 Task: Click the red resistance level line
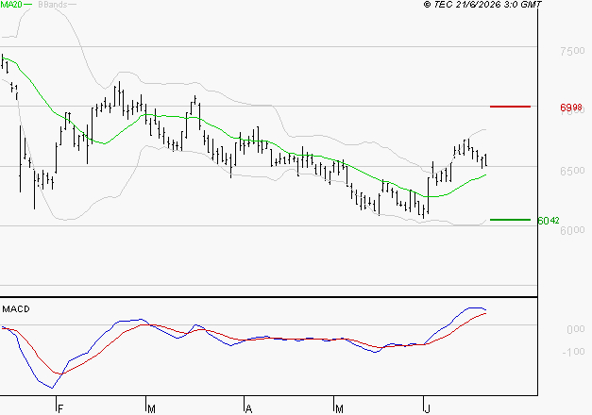[x=510, y=107]
